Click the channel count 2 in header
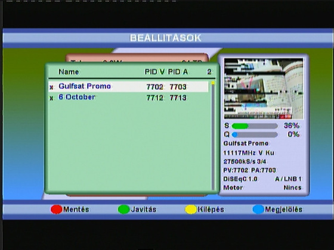 (x=209, y=72)
